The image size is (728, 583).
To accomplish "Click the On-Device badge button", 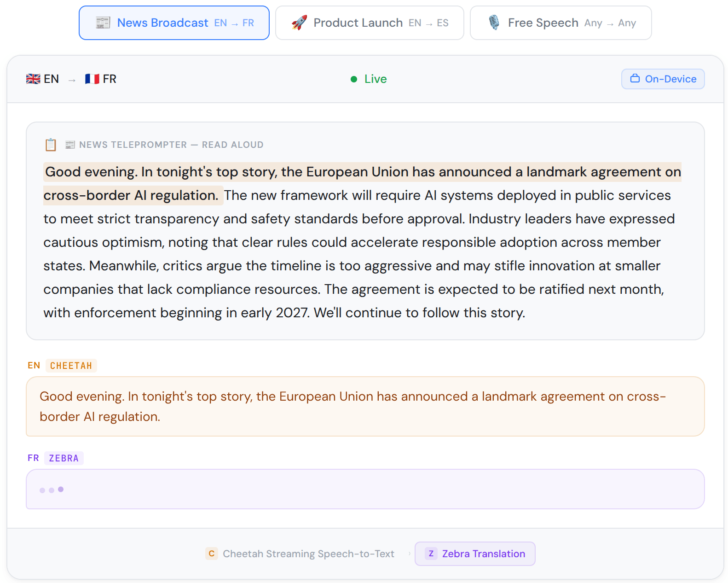I will coord(663,79).
